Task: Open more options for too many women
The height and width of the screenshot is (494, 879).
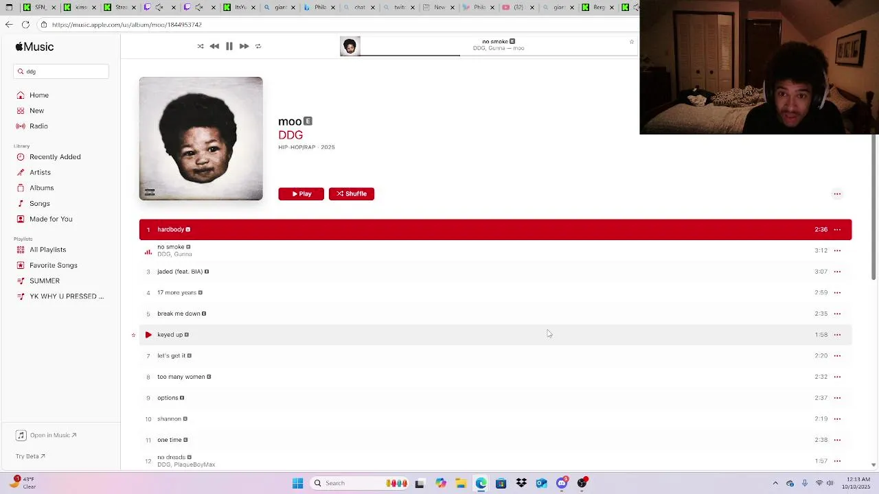Action: (837, 377)
